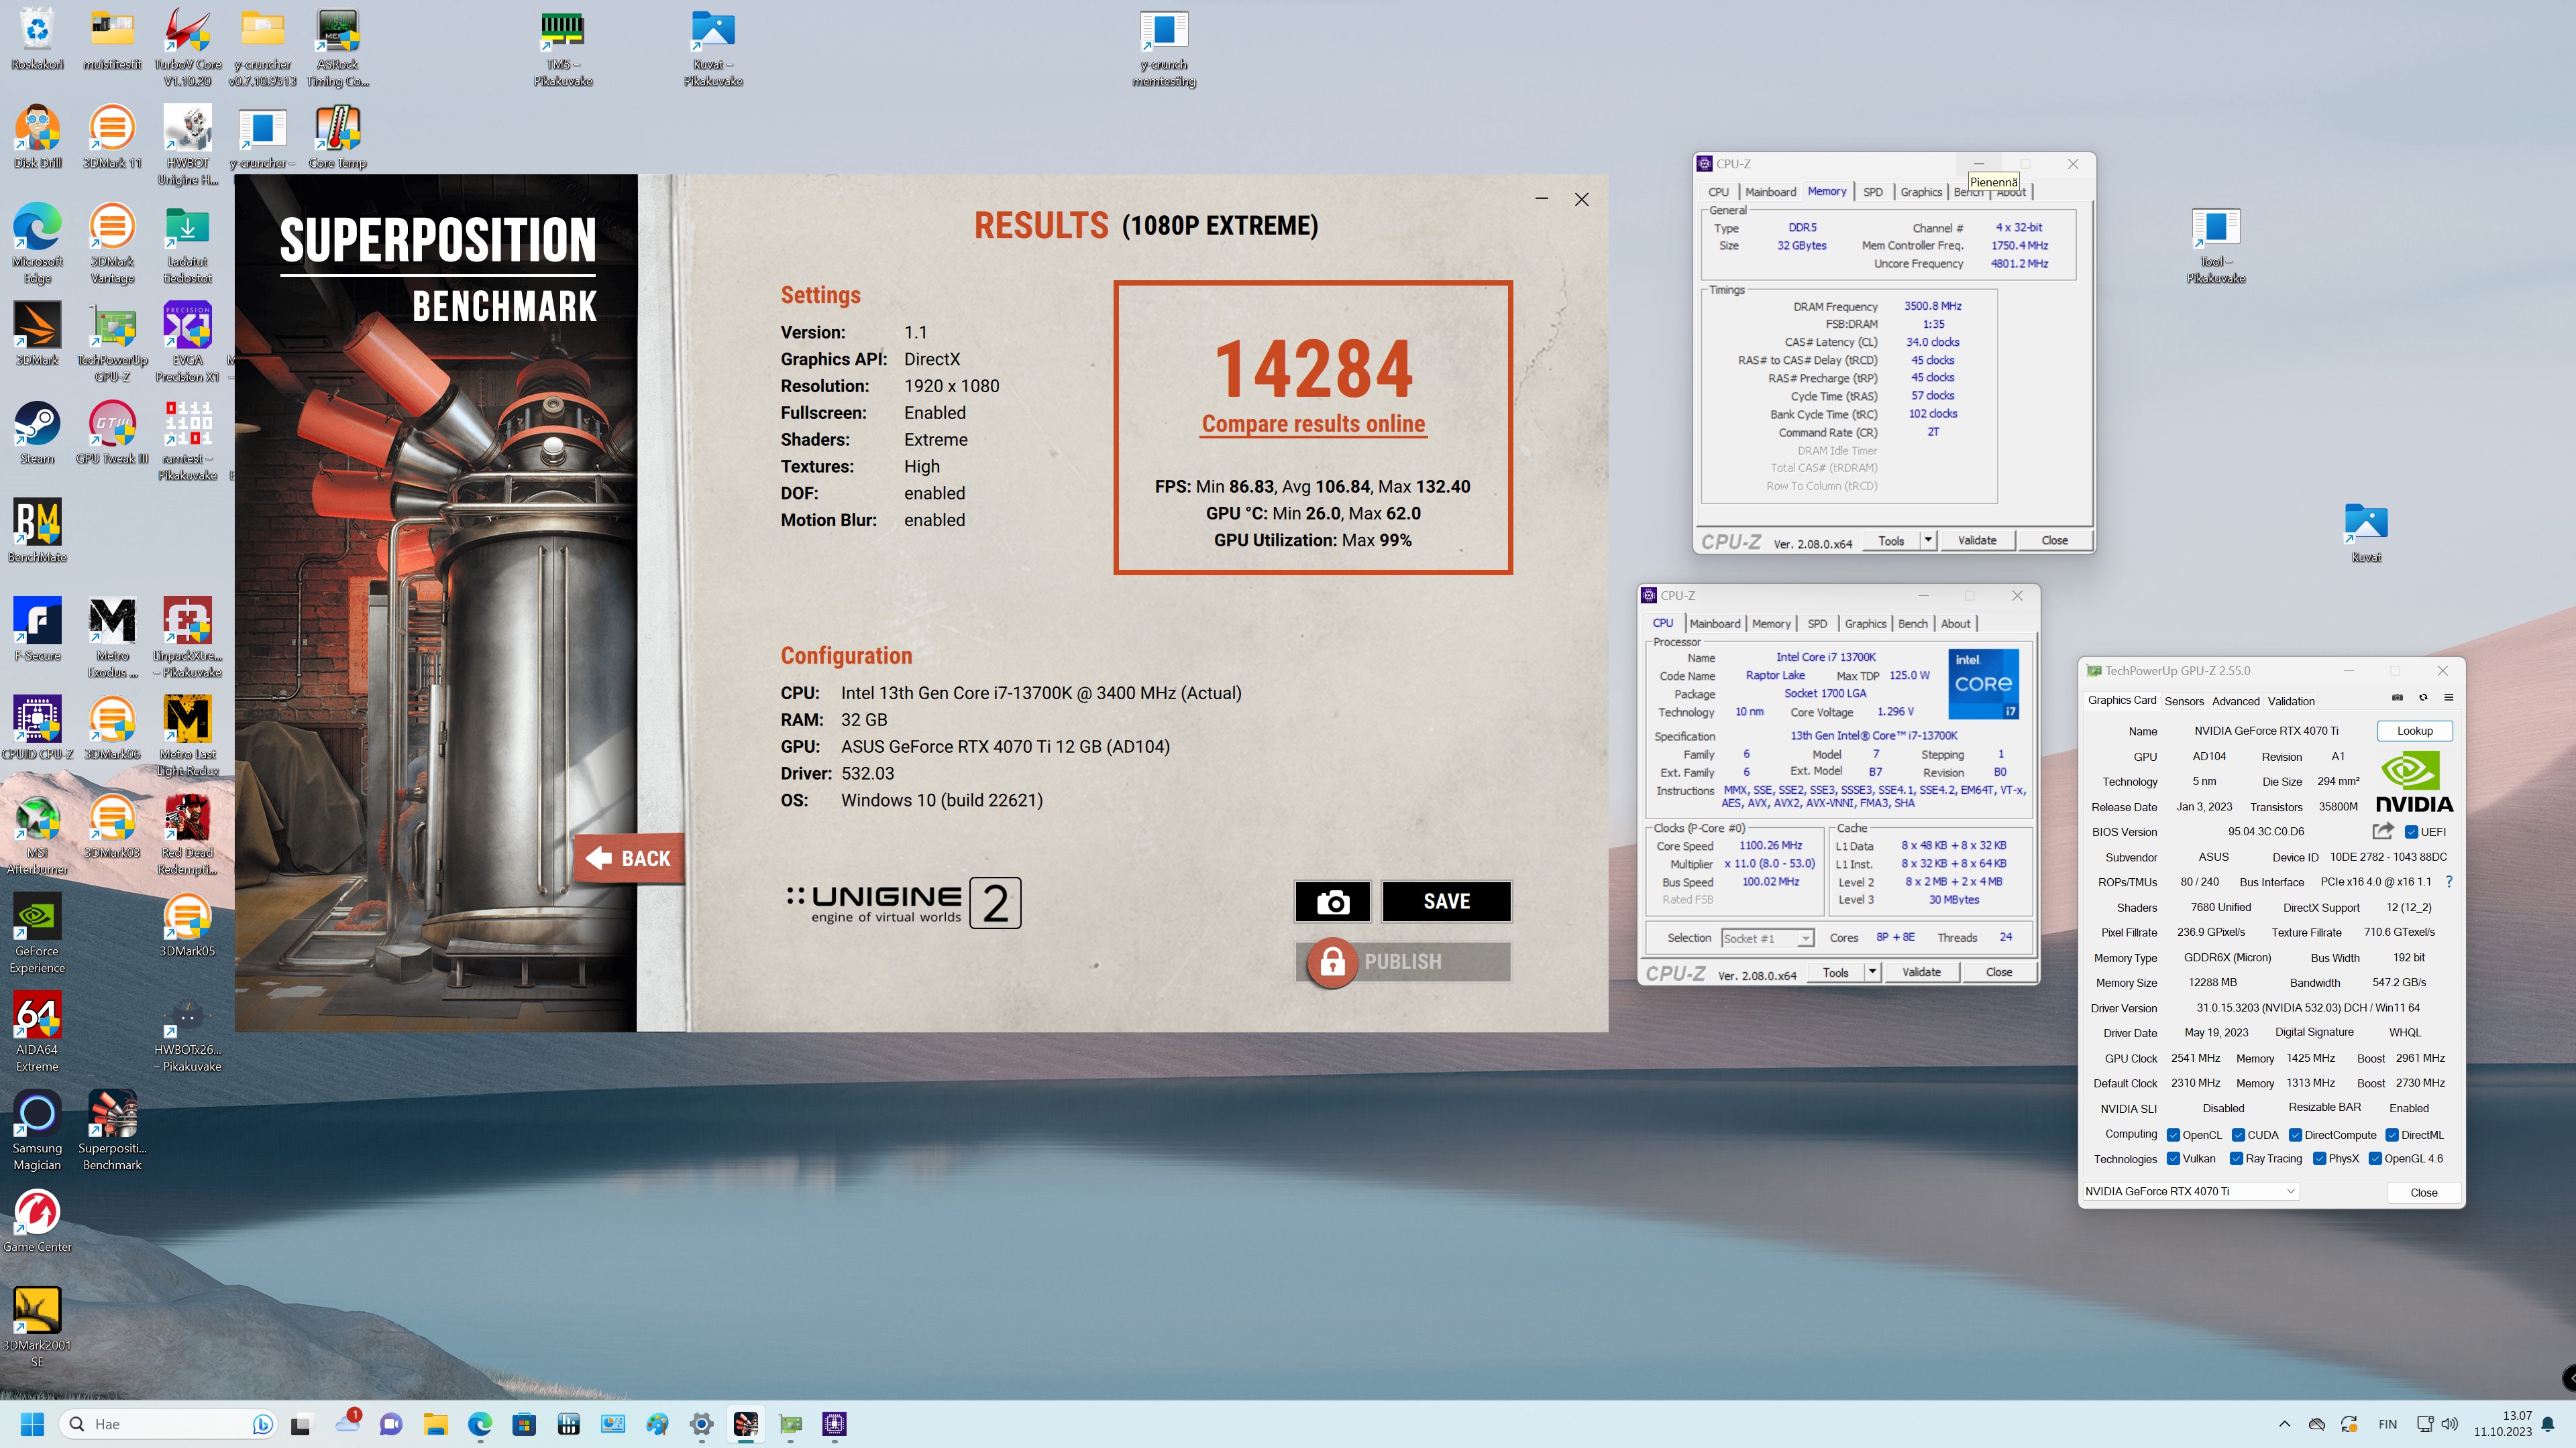Screen dimensions: 2576x1448
Task: Click the Superposition icon in the taskbar
Action: (746, 1424)
